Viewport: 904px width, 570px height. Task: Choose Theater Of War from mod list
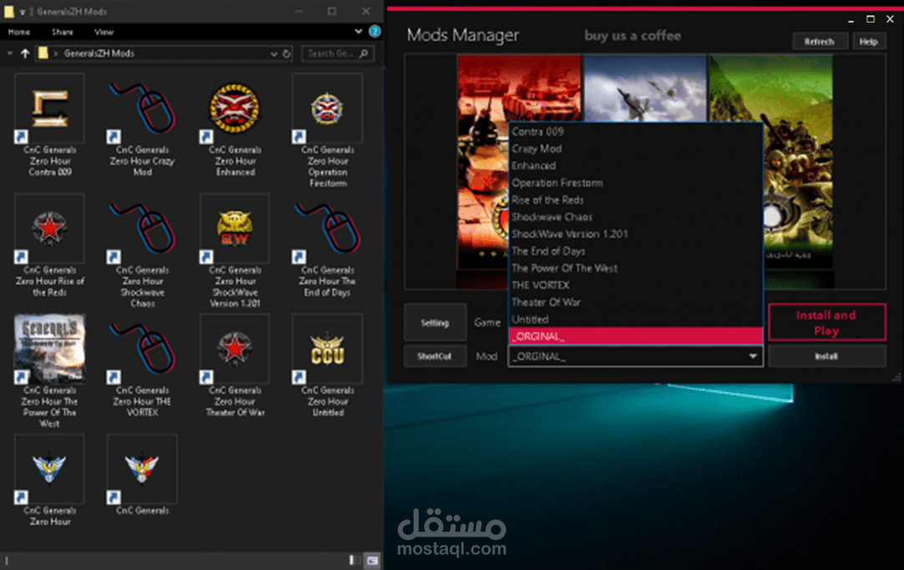pos(636,303)
